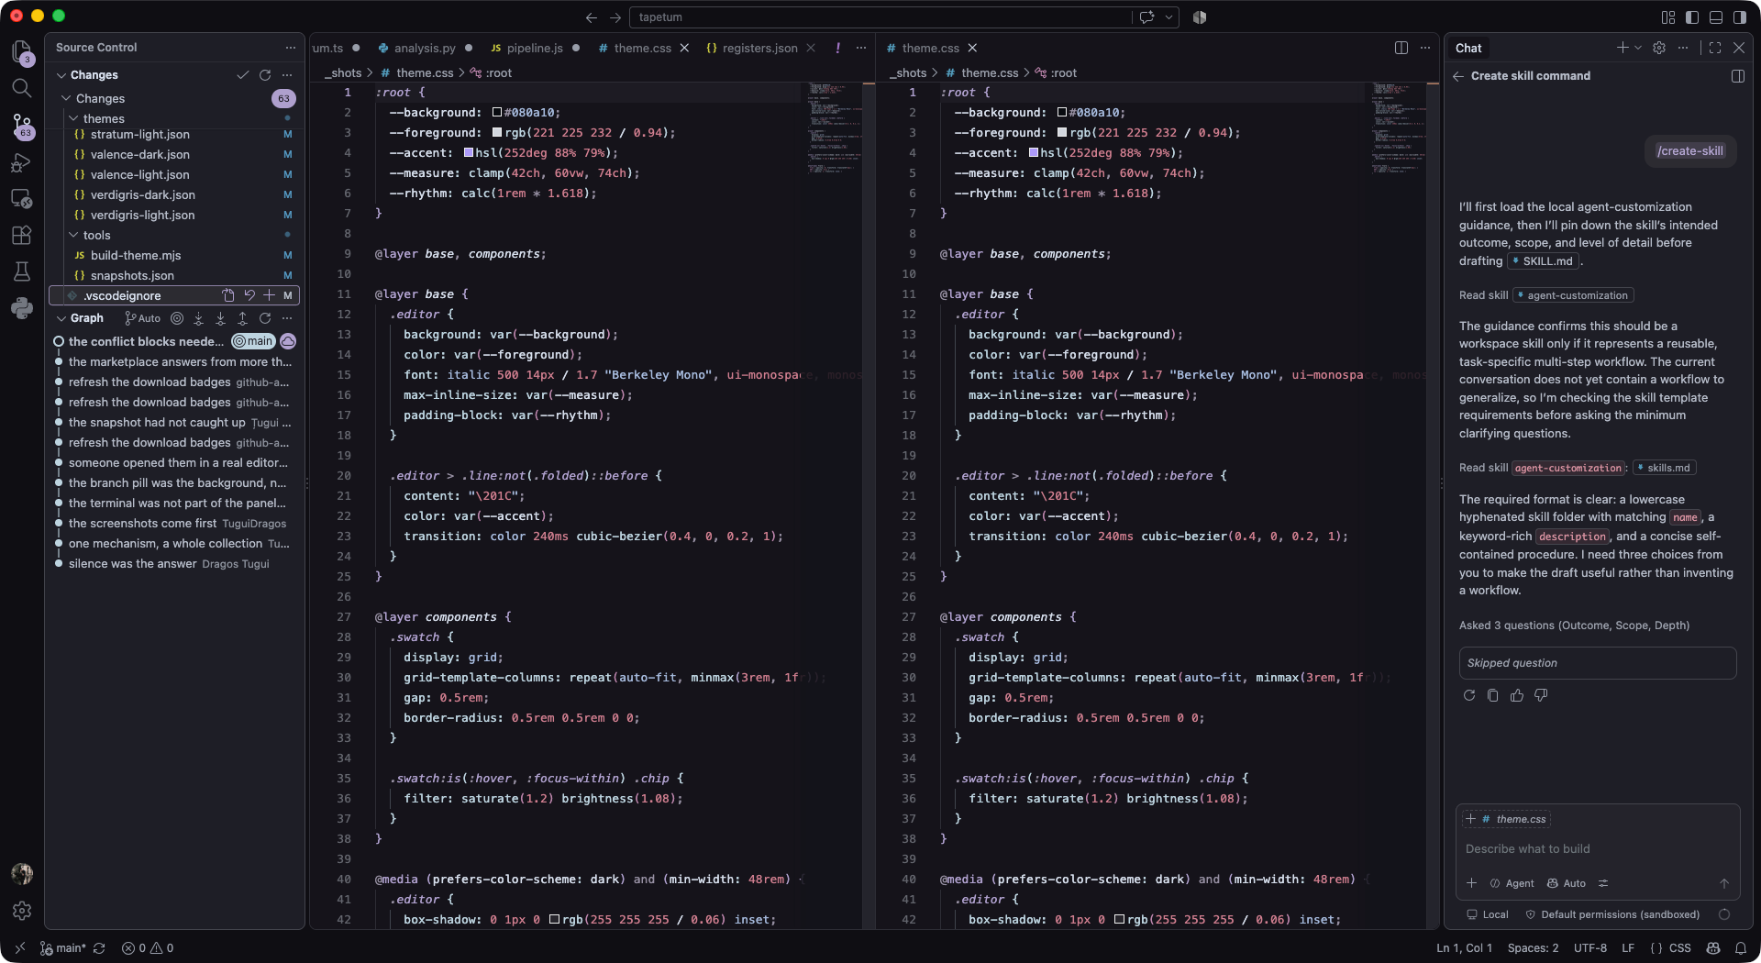Image resolution: width=1761 pixels, height=963 pixels.
Task: Click the #080a10 background color swatch, left editor
Action: click(x=497, y=113)
